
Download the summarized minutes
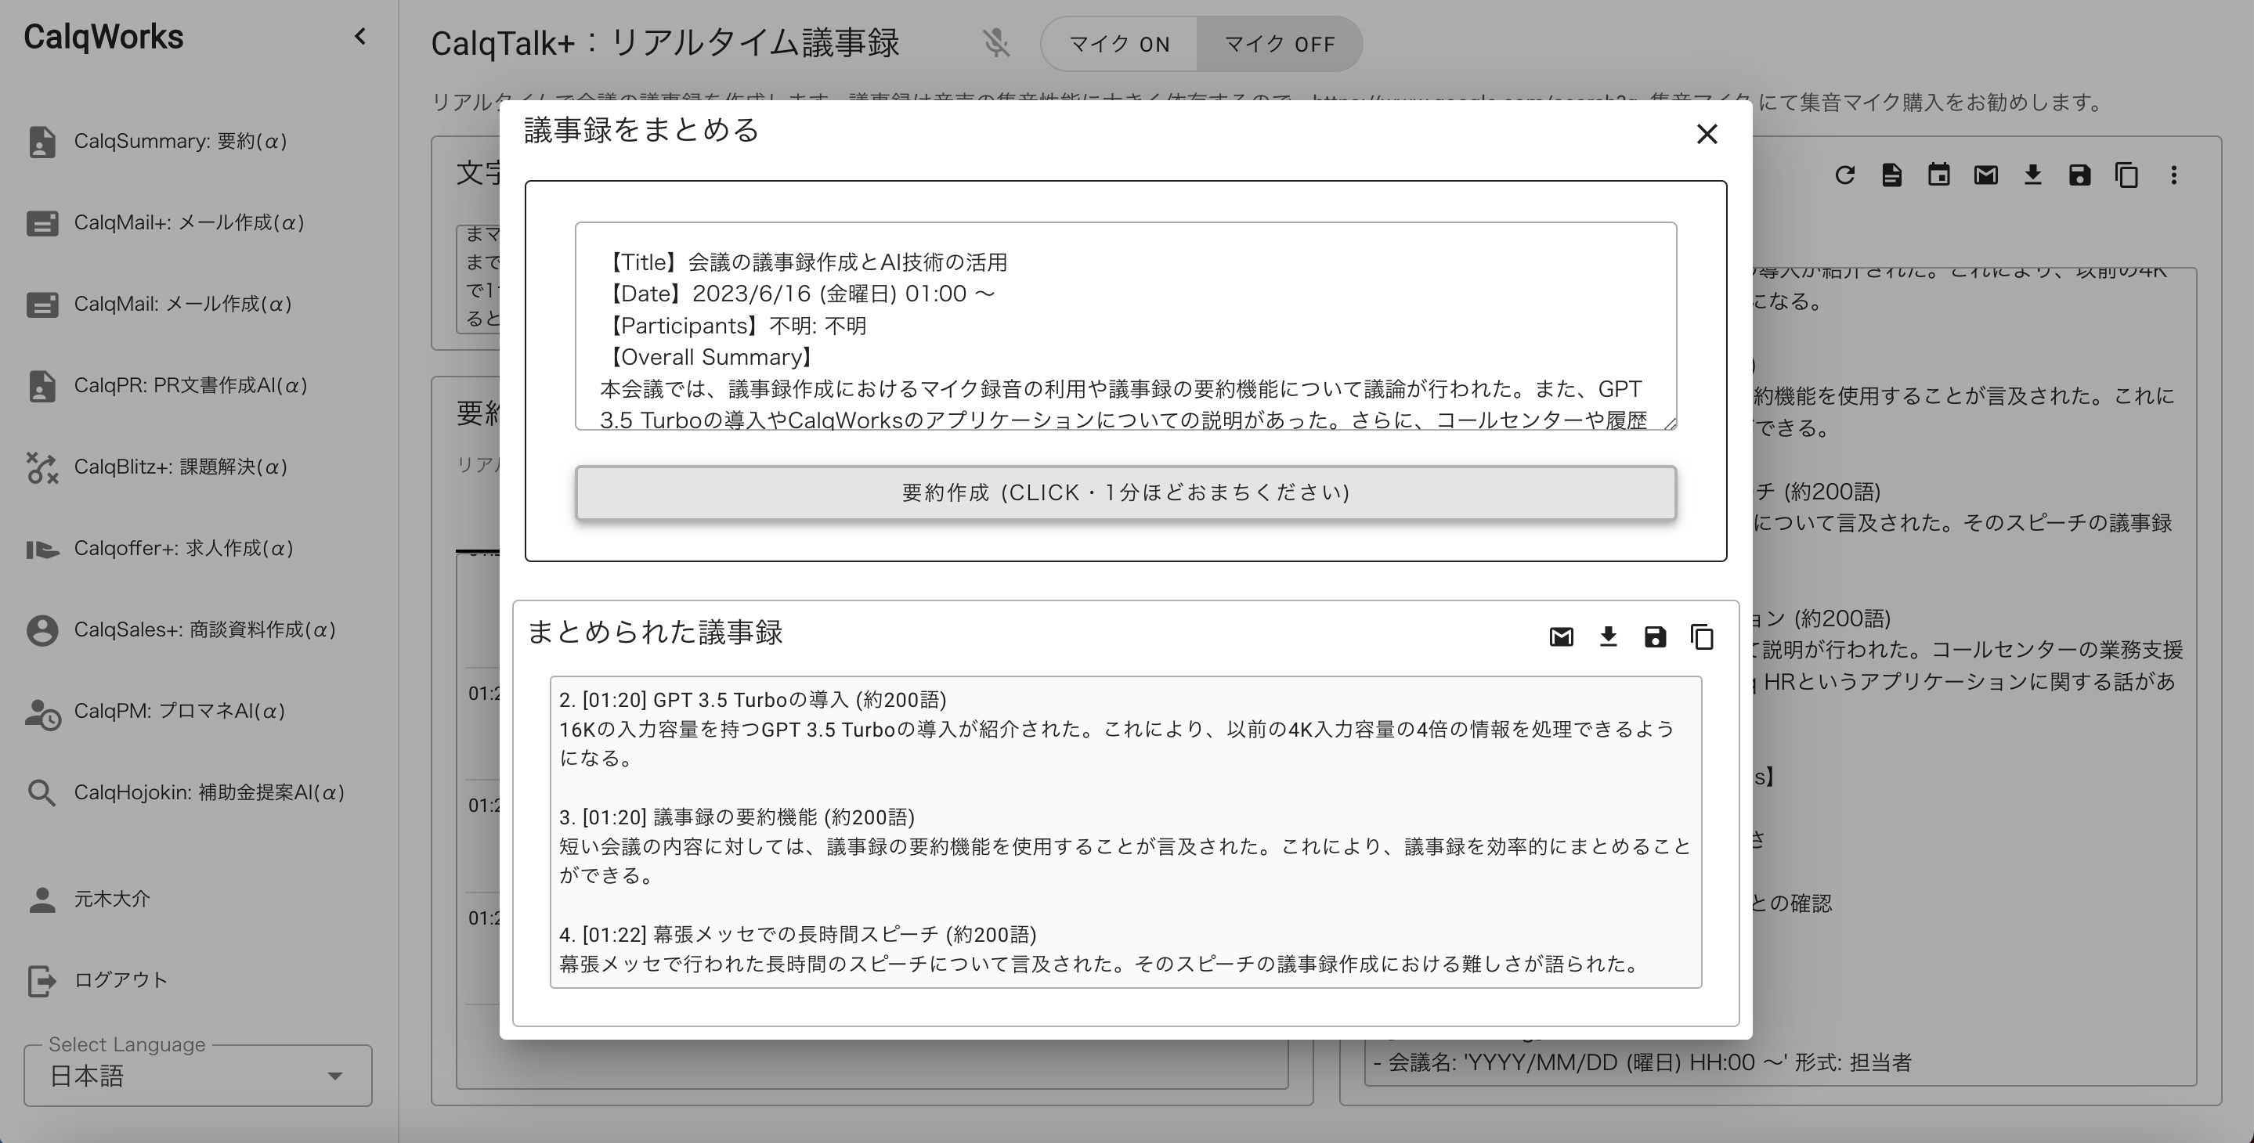tap(1608, 636)
